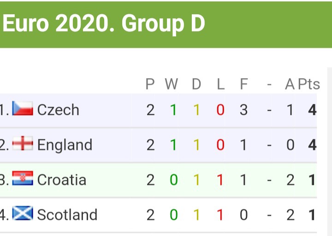
Task: Open the Czech team link
Action: point(58,110)
